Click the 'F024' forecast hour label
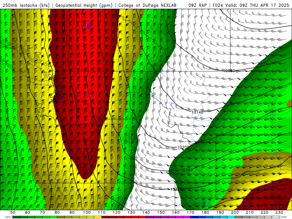The image size is (292, 219). point(218,5)
